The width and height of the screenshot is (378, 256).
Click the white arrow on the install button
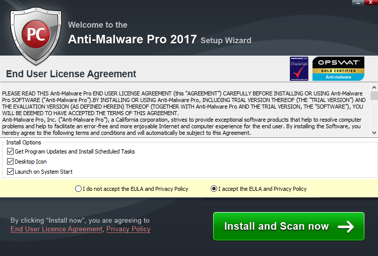[x=346, y=227]
